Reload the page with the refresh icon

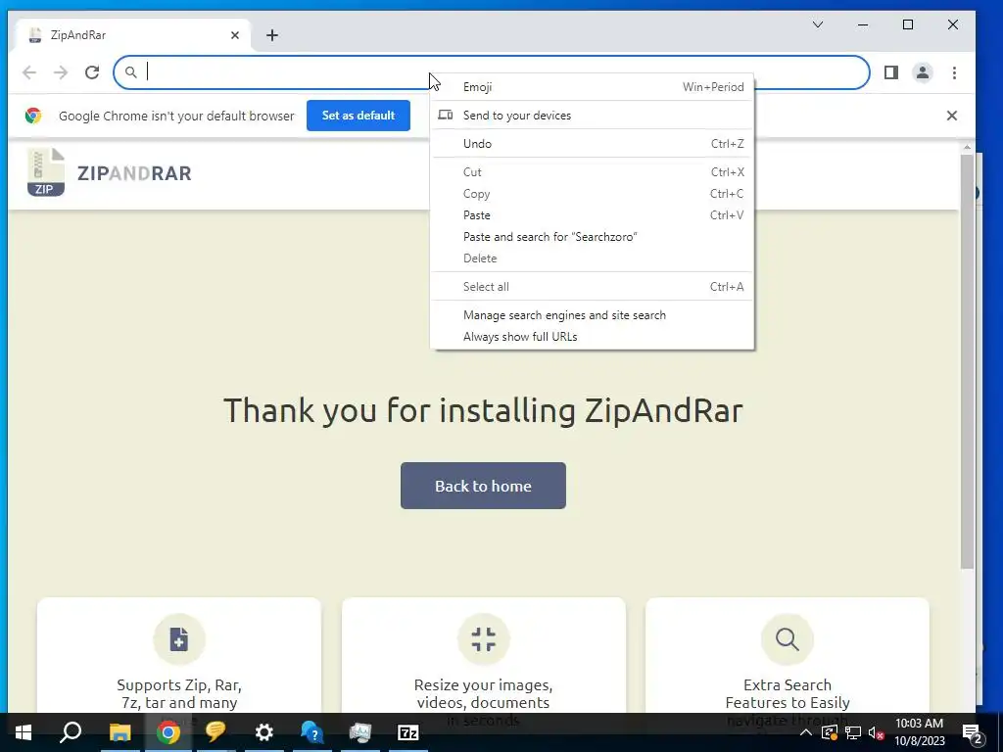coord(92,72)
